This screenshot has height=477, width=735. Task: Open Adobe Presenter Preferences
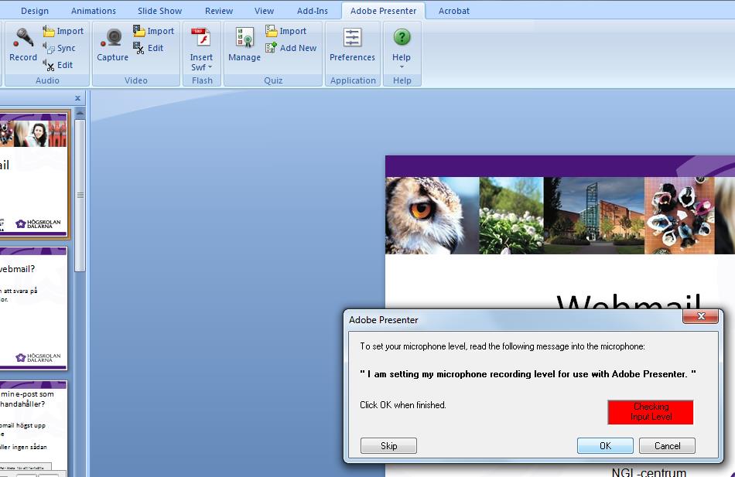(x=352, y=45)
